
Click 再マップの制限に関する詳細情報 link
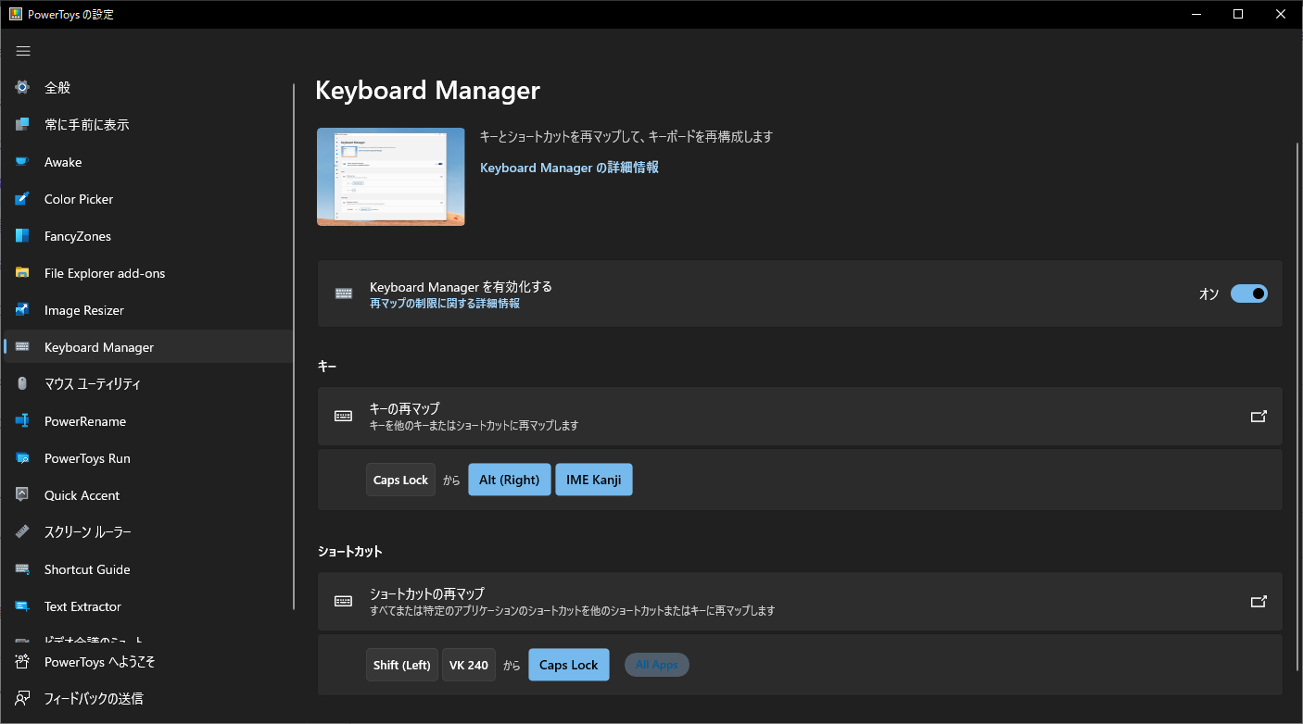[x=444, y=303]
